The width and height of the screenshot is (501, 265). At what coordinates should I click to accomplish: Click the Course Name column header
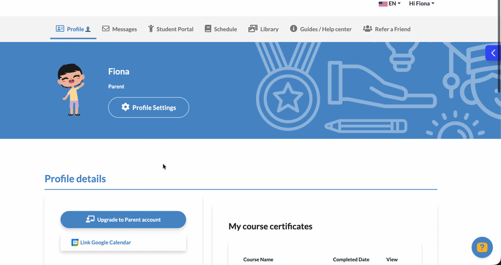(x=258, y=259)
